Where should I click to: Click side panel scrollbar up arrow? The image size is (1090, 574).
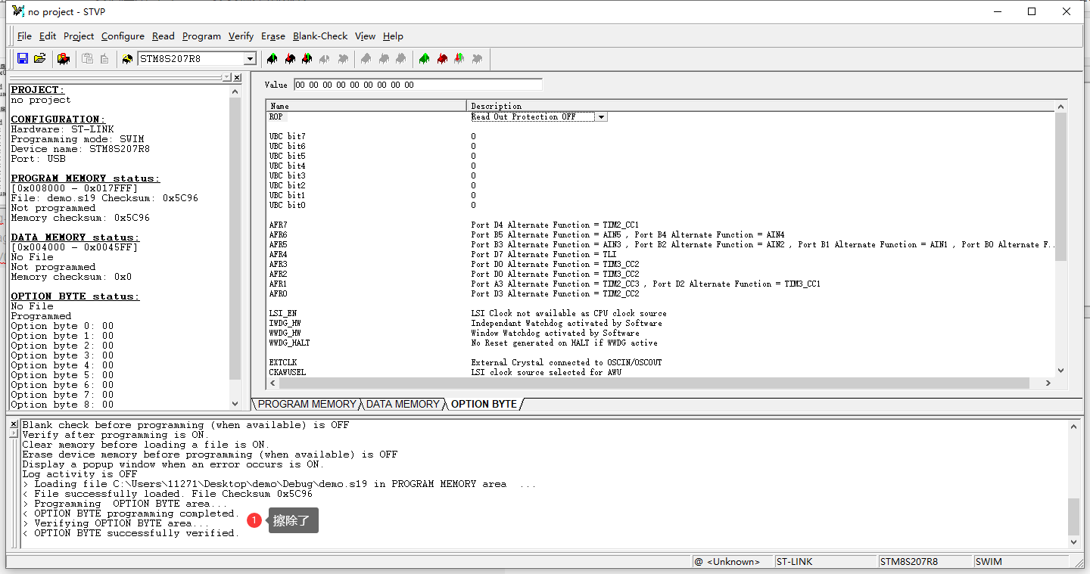(235, 91)
